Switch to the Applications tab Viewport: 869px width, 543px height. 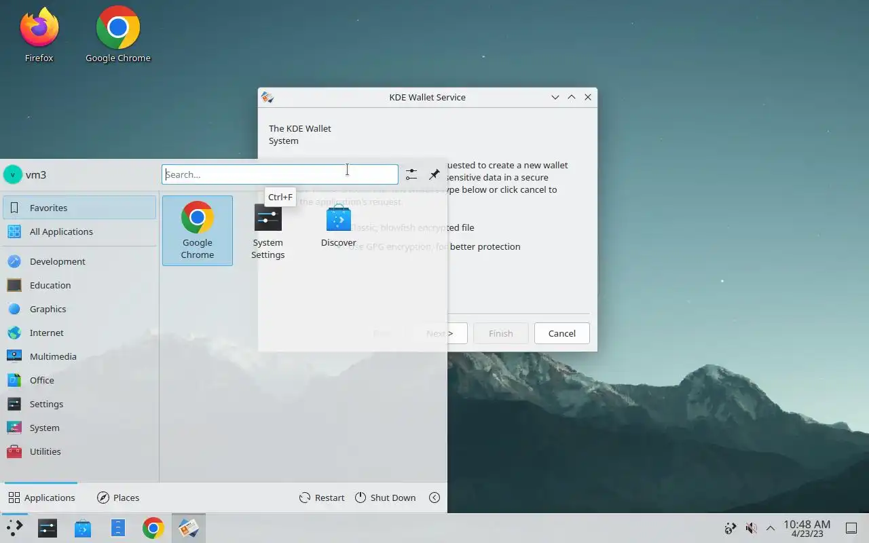click(41, 498)
